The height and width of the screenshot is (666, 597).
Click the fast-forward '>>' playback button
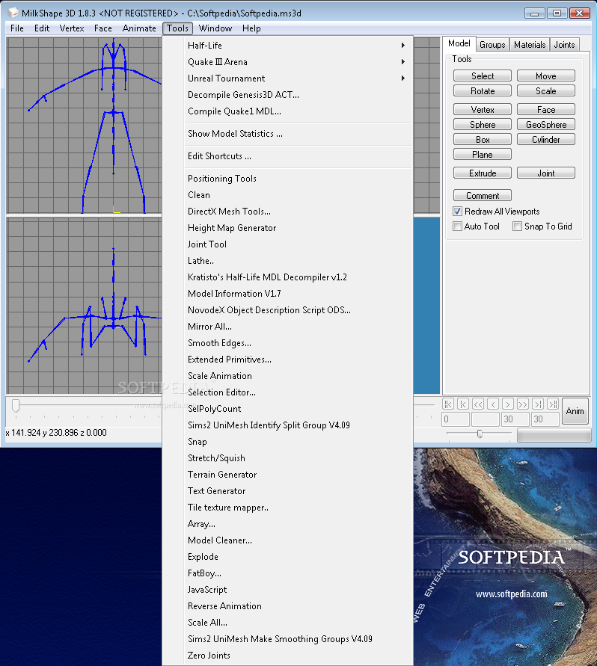pos(523,404)
